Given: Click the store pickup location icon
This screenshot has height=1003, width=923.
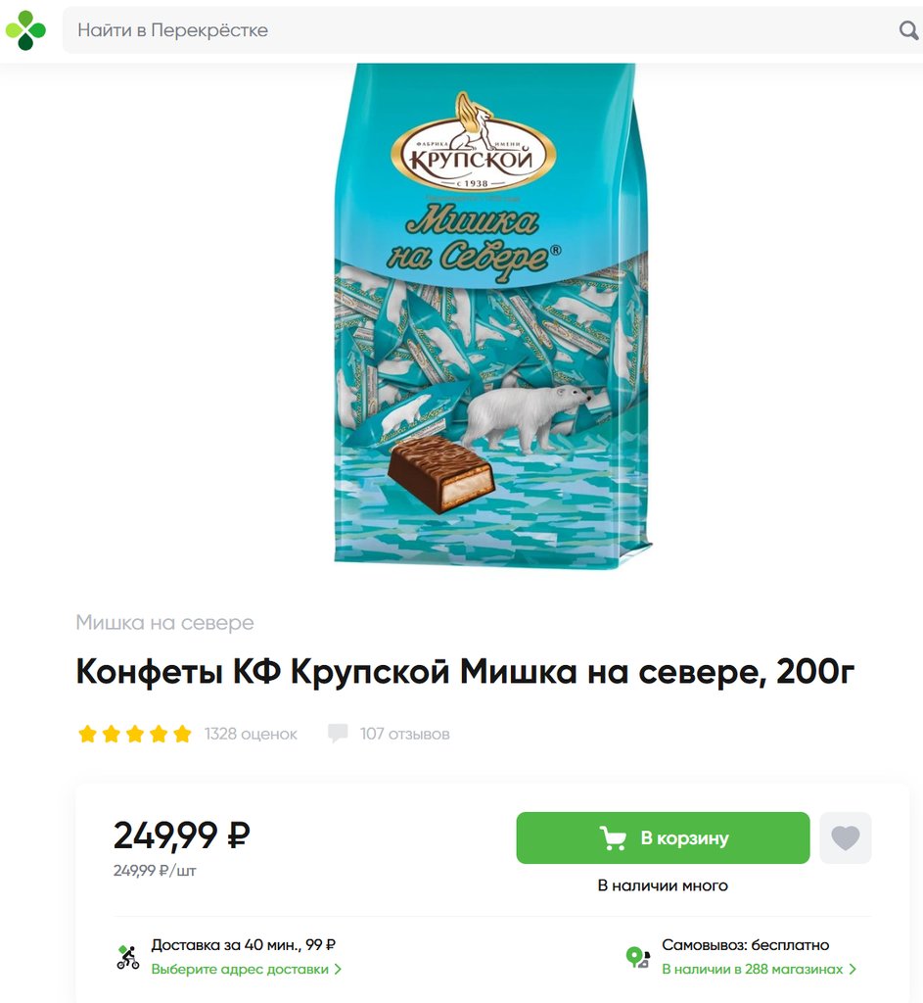Looking at the screenshot, I should point(637,957).
